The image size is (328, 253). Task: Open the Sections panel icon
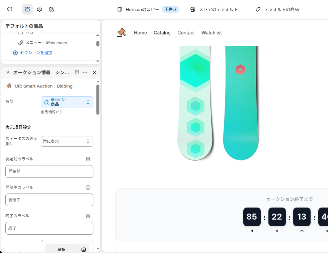[x=27, y=9]
